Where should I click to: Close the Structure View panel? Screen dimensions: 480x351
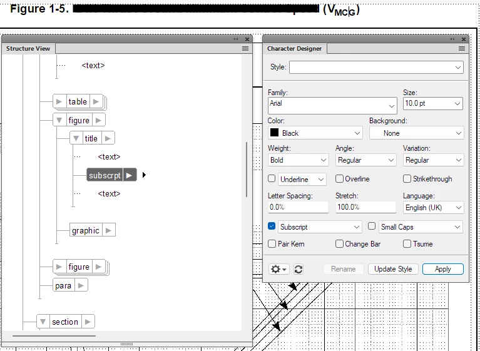pos(247,39)
